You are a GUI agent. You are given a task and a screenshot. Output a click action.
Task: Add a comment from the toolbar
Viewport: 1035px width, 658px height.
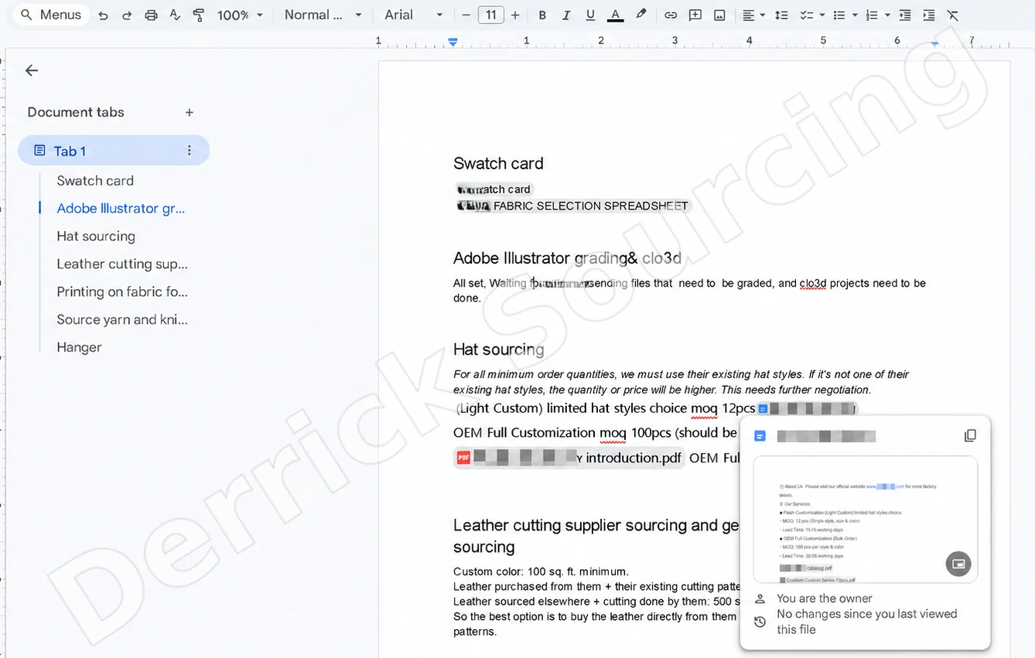click(x=695, y=15)
